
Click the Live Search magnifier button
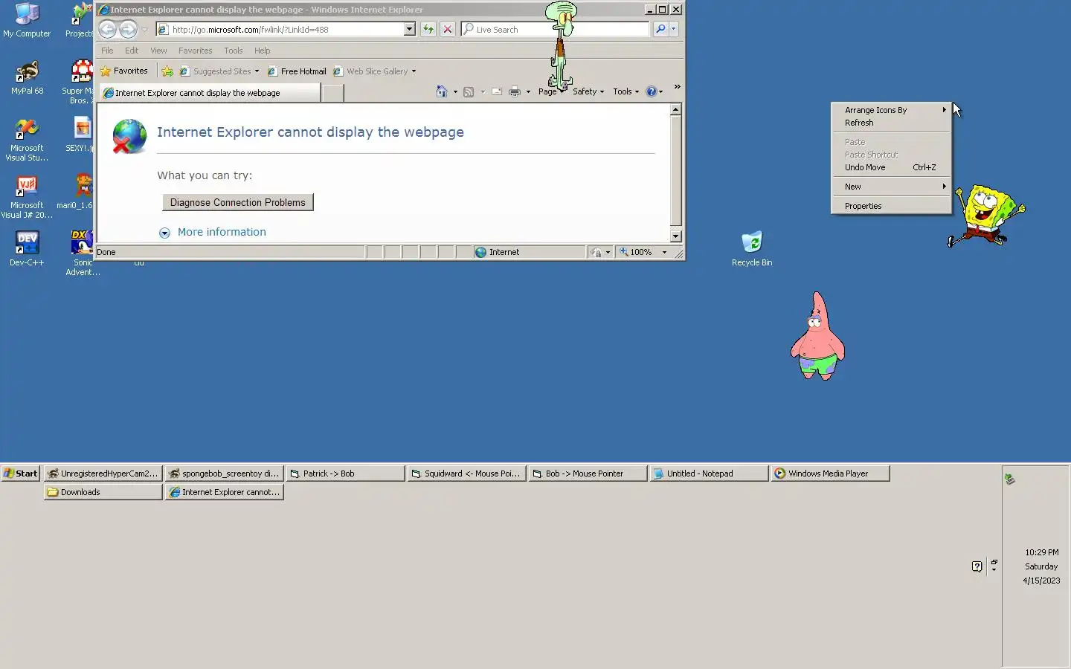(x=660, y=29)
